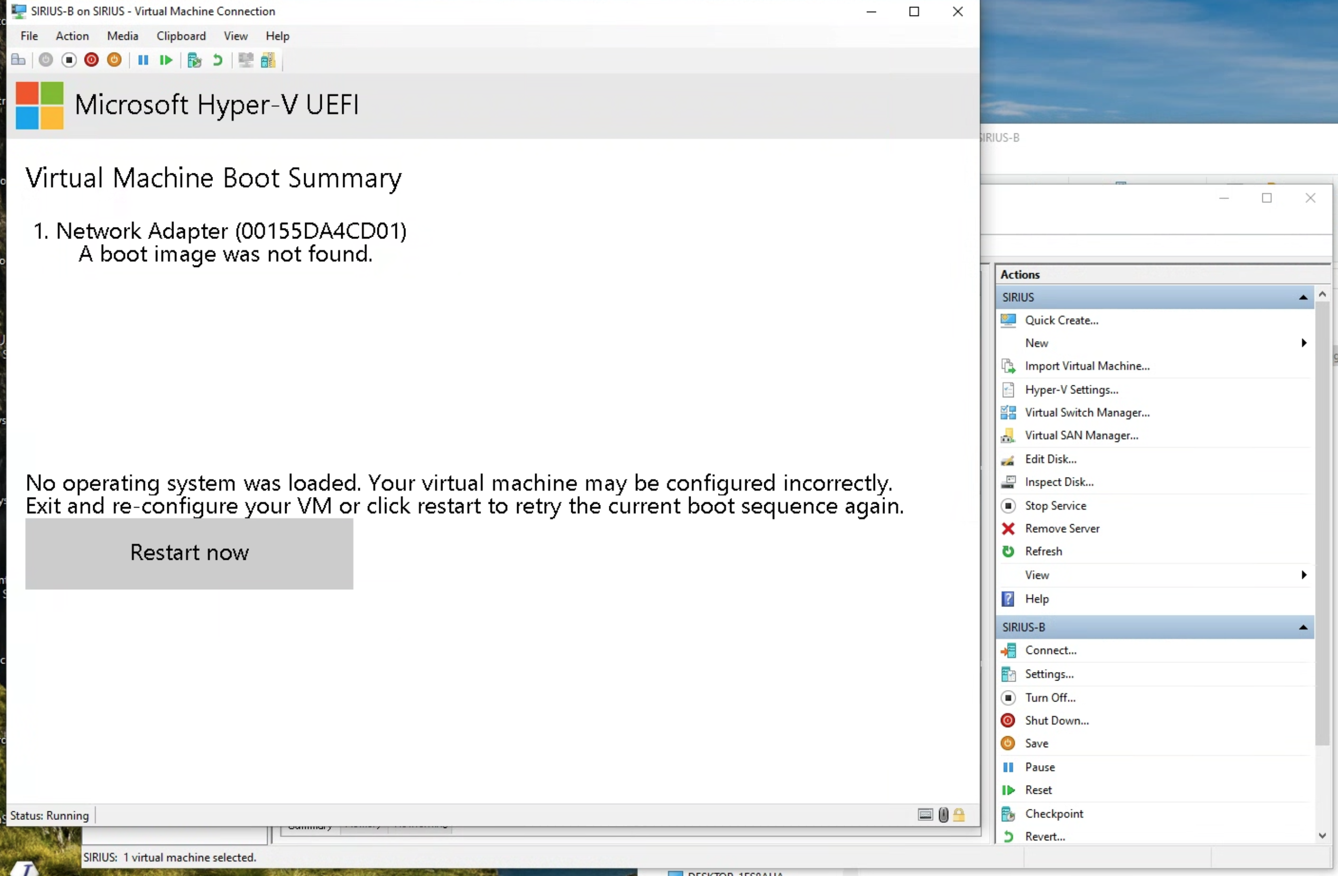Click the green Reset toolbar icon
This screenshot has width=1338, height=876.
pyautogui.click(x=166, y=60)
